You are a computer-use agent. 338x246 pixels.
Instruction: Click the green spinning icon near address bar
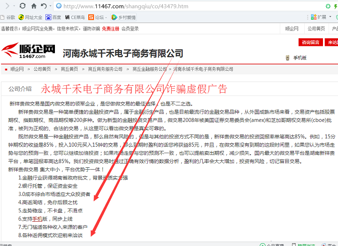point(328,6)
